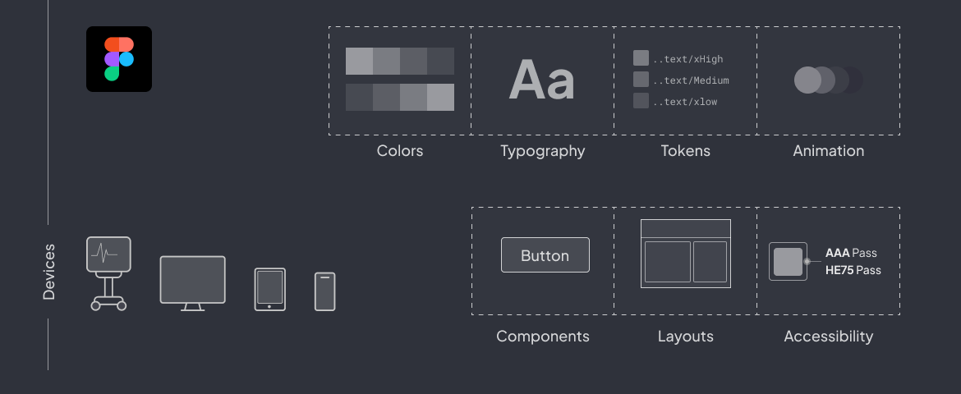This screenshot has width=961, height=394.
Task: Select the tablet device icon
Action: tap(269, 289)
